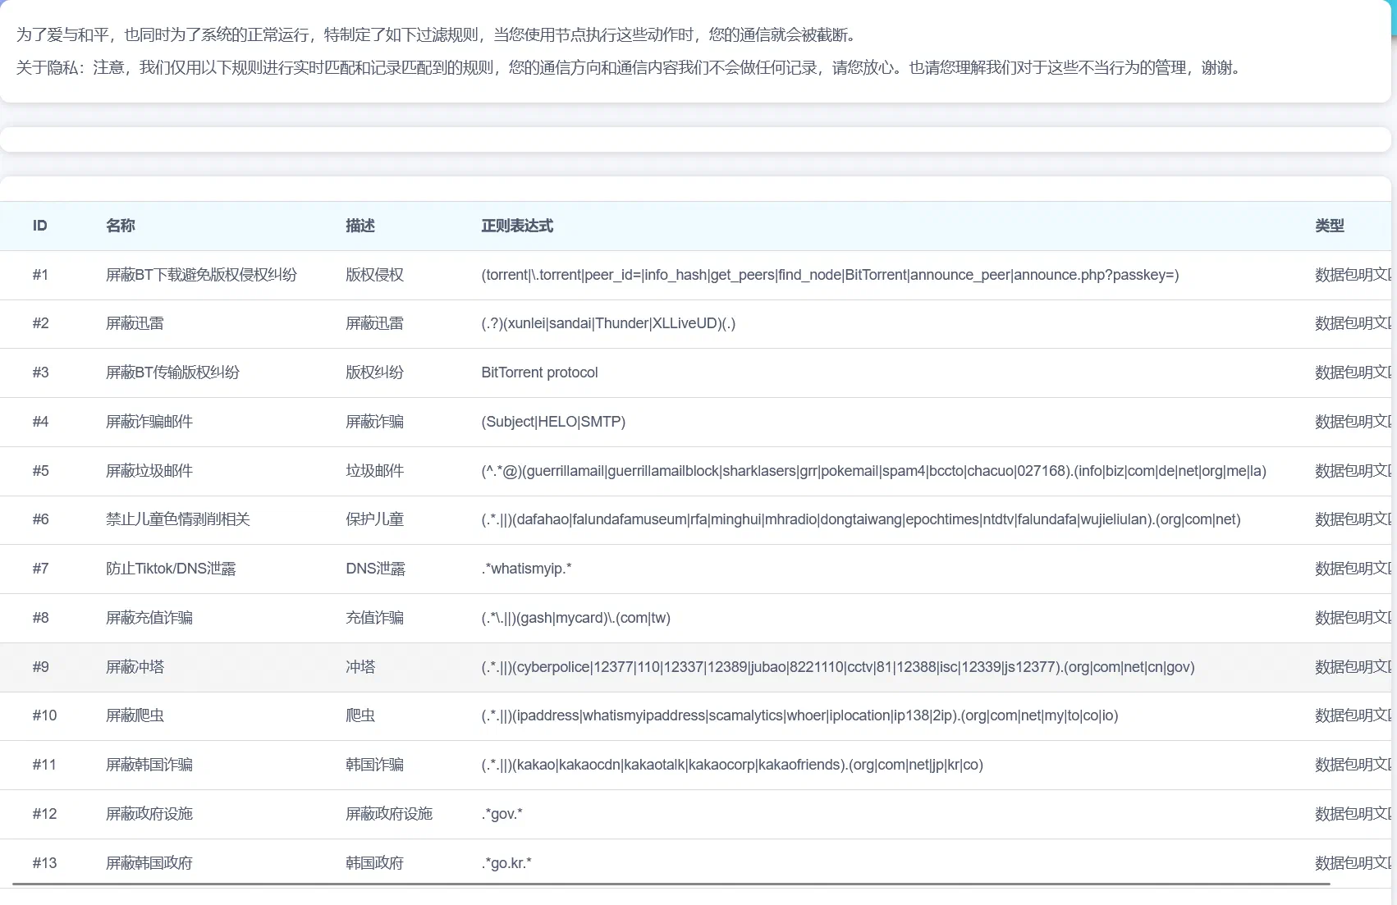Select the ID column header
The height and width of the screenshot is (905, 1397).
point(39,226)
